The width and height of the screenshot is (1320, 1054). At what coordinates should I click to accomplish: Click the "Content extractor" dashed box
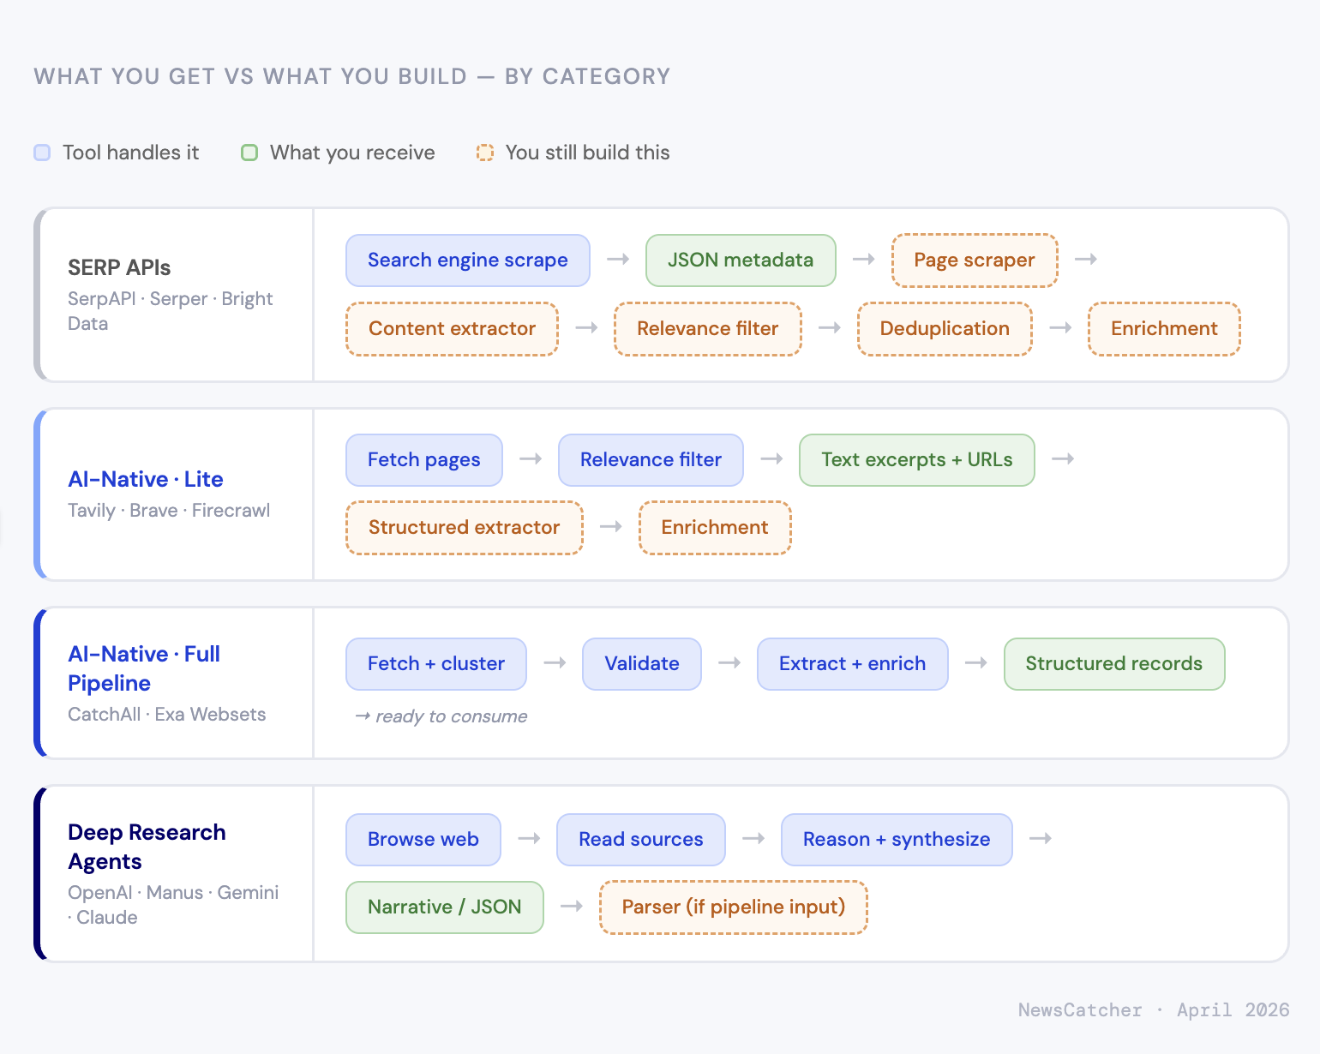coord(453,329)
